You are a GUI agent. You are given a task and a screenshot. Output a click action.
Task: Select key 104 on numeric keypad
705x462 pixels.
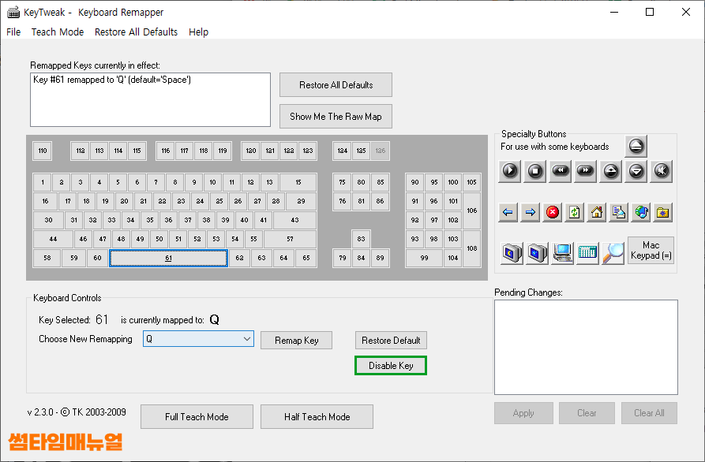coord(453,258)
